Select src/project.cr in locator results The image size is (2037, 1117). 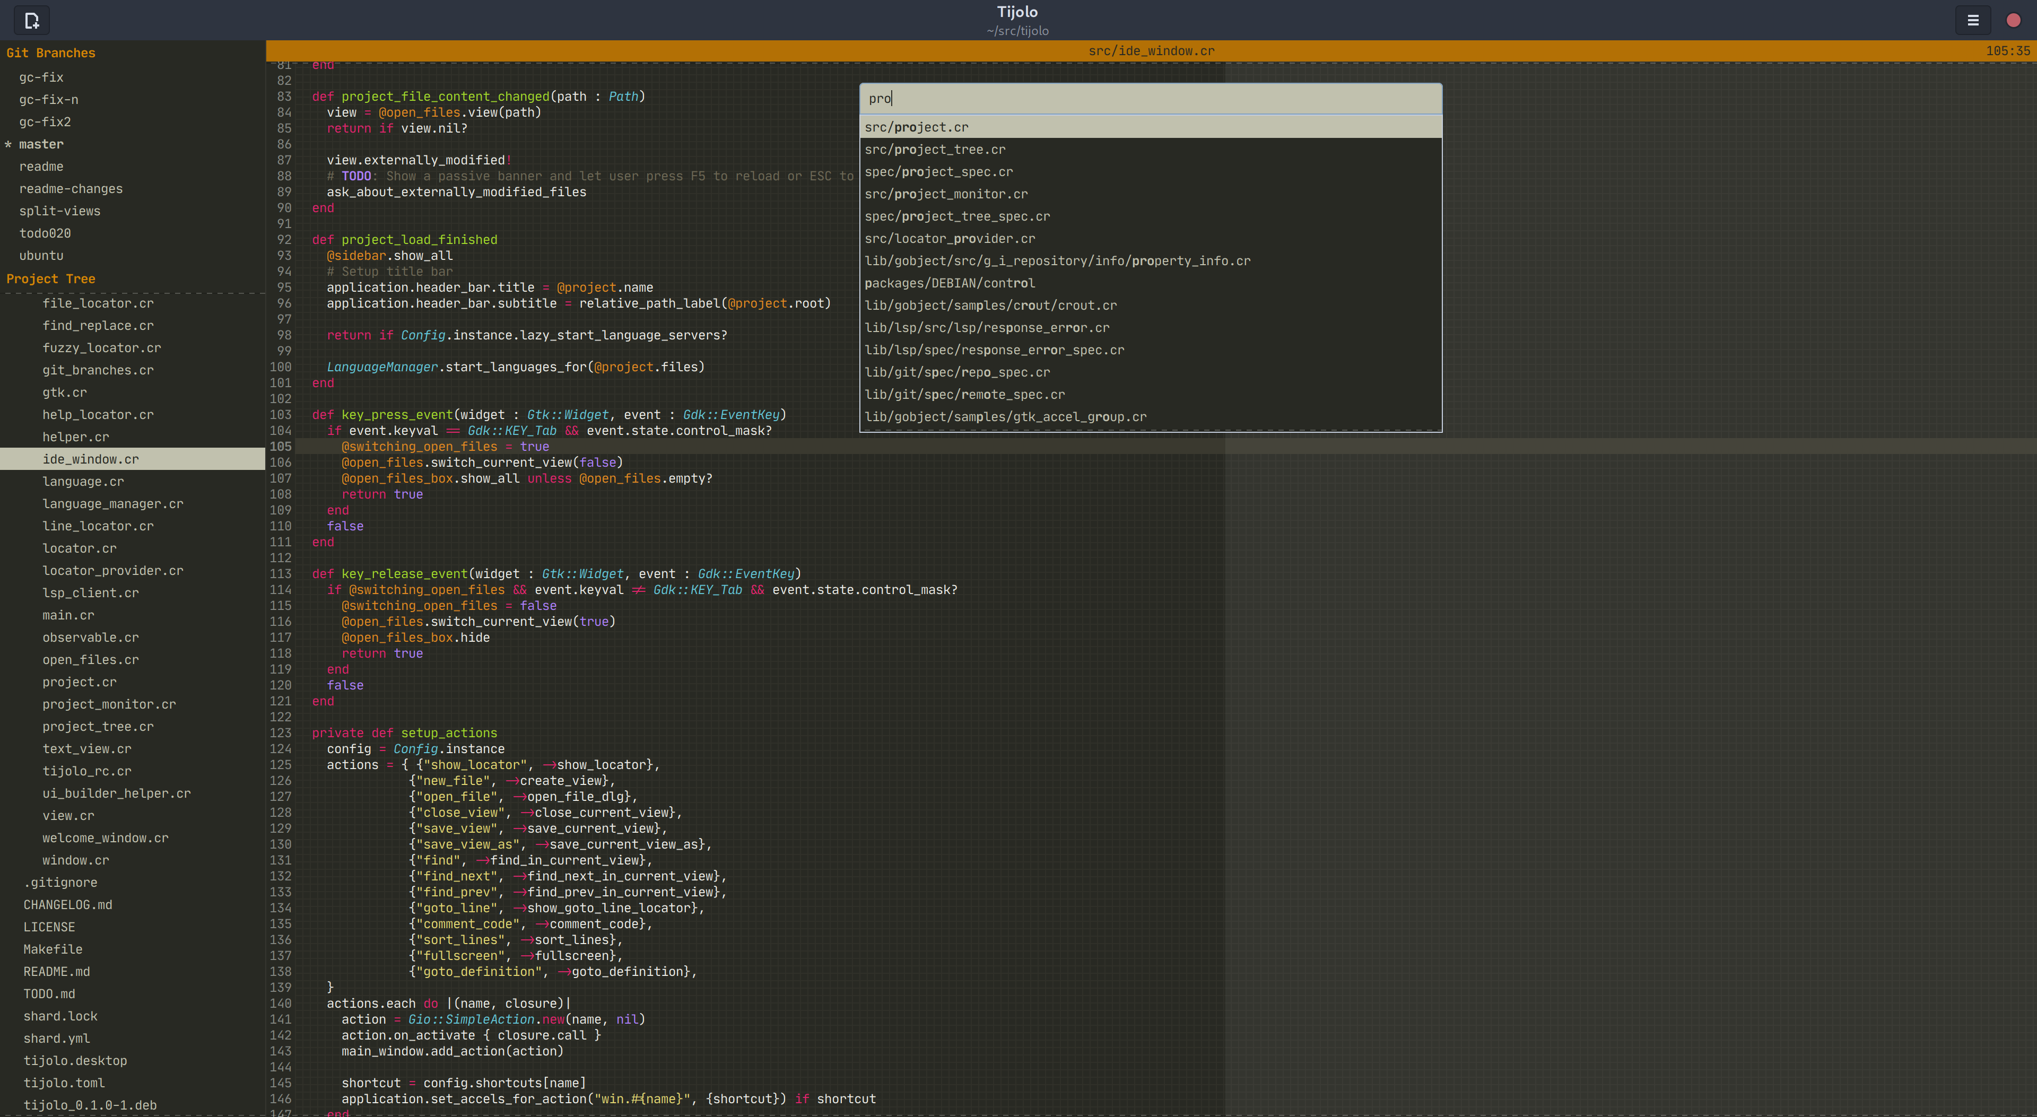(916, 127)
